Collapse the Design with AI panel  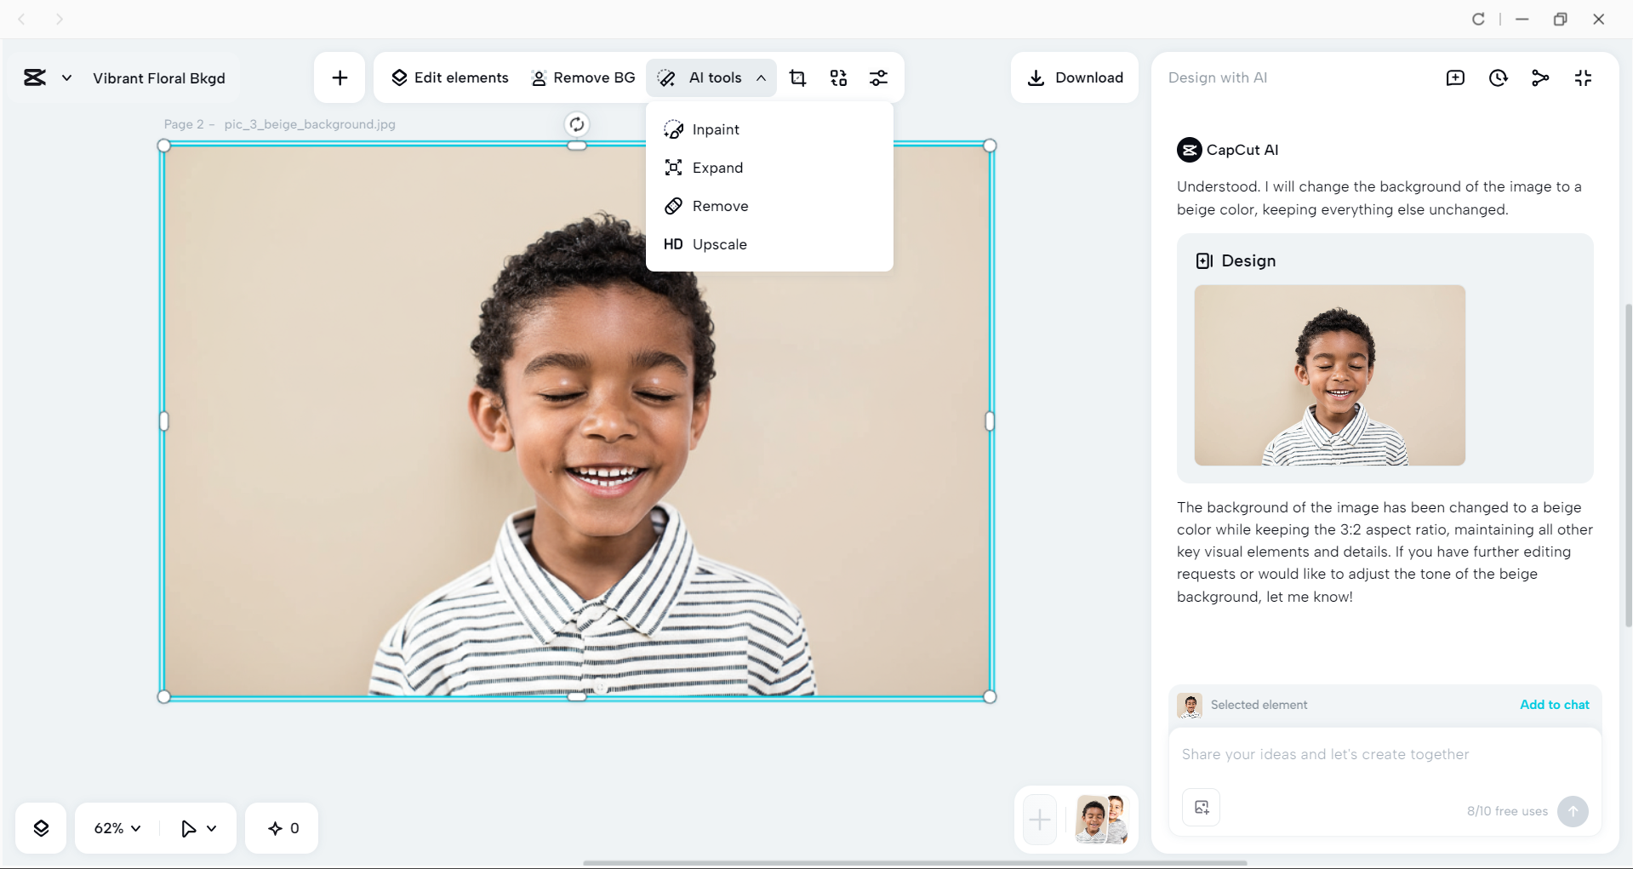[x=1584, y=77]
